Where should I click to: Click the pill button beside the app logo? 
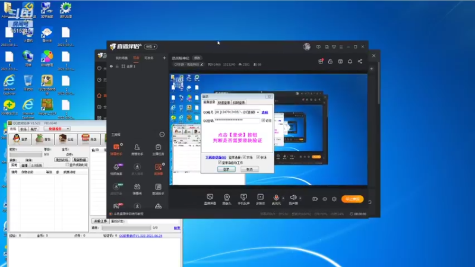click(x=151, y=47)
